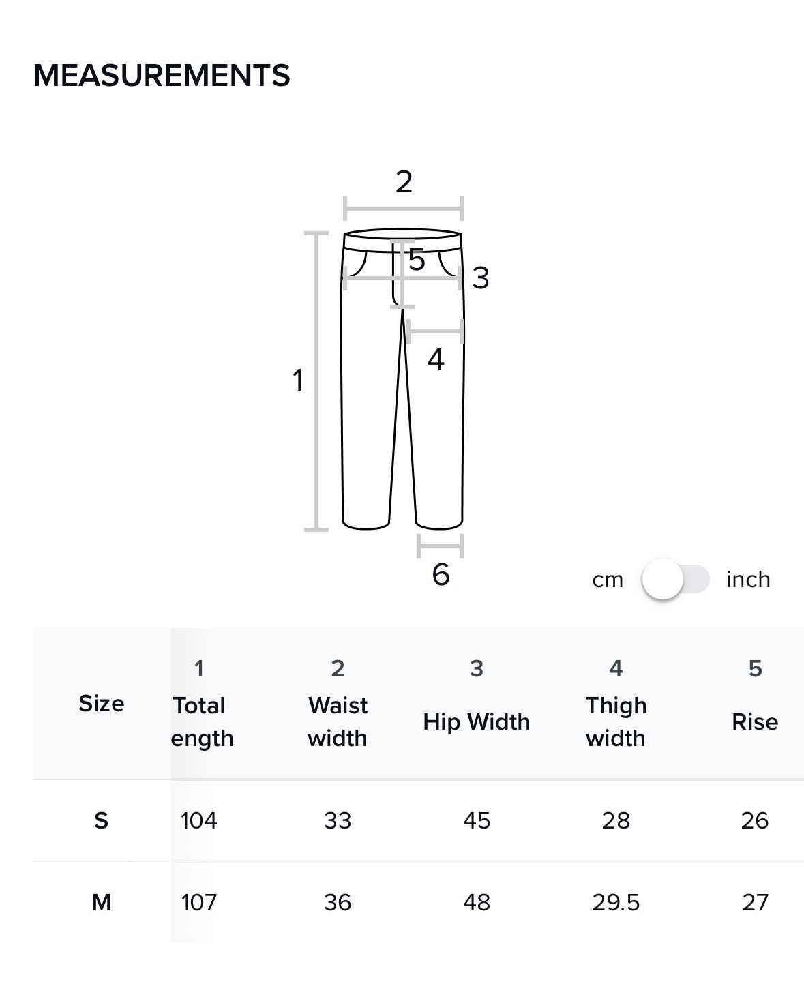Select the size S row label
This screenshot has height=984, width=804.
point(101,820)
